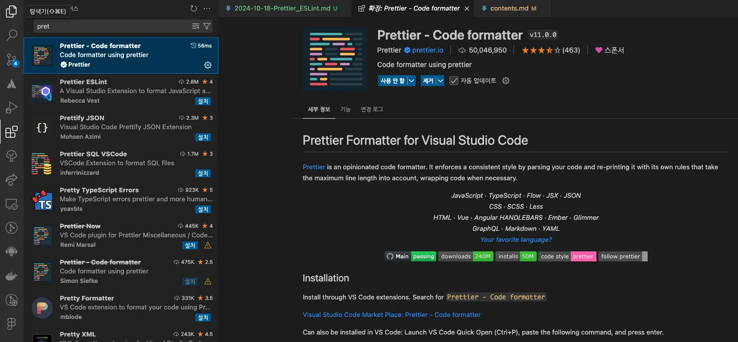738x342 pixels.
Task: Click the large Prettier extension logo
Action: tap(335, 59)
